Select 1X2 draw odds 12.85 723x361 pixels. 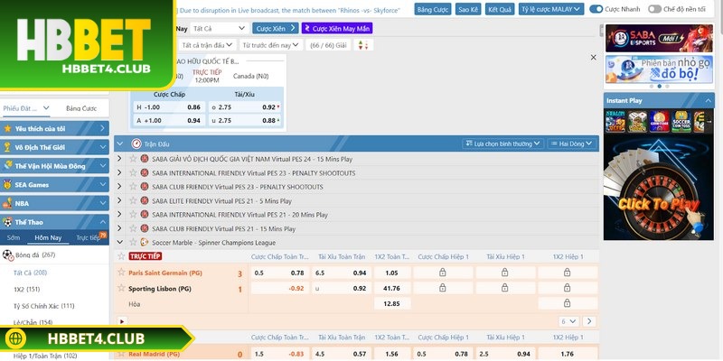click(392, 304)
